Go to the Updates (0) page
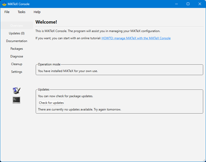206x162 pixels. point(17,33)
